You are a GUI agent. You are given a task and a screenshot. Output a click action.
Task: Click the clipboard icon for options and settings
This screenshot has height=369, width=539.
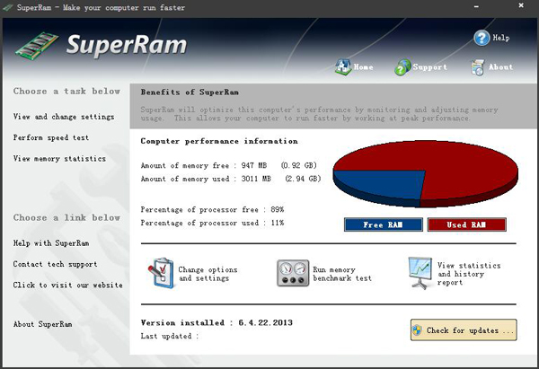coord(161,273)
